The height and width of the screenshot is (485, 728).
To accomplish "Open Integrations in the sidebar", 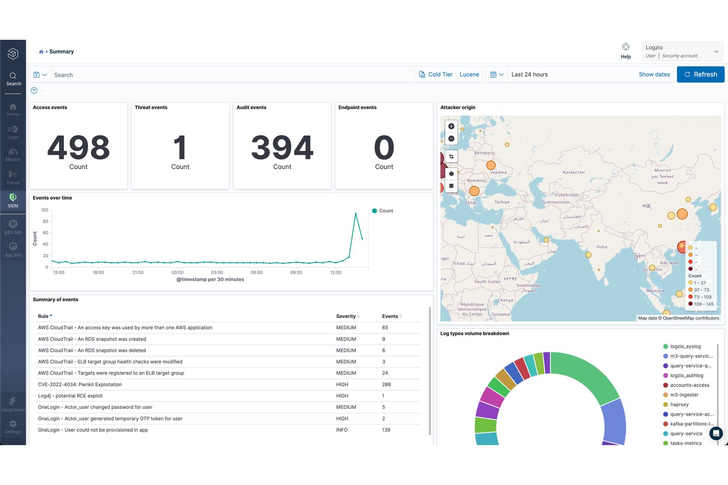I will pyautogui.click(x=13, y=404).
